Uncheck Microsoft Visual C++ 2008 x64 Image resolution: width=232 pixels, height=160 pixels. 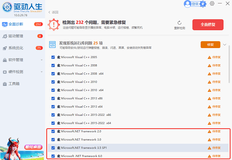pyautogui.click(x=53, y=73)
